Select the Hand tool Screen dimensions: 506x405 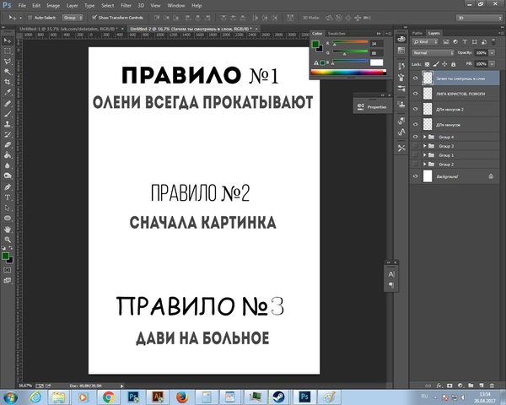[x=7, y=229]
